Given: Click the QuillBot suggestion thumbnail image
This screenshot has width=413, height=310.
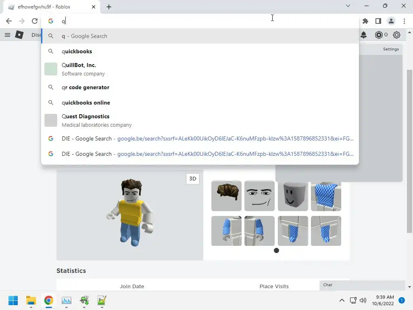Looking at the screenshot, I should click(51, 69).
